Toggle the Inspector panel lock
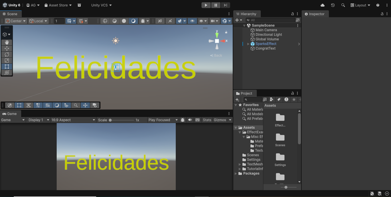Image resolution: width=391 pixels, height=197 pixels. [x=382, y=14]
